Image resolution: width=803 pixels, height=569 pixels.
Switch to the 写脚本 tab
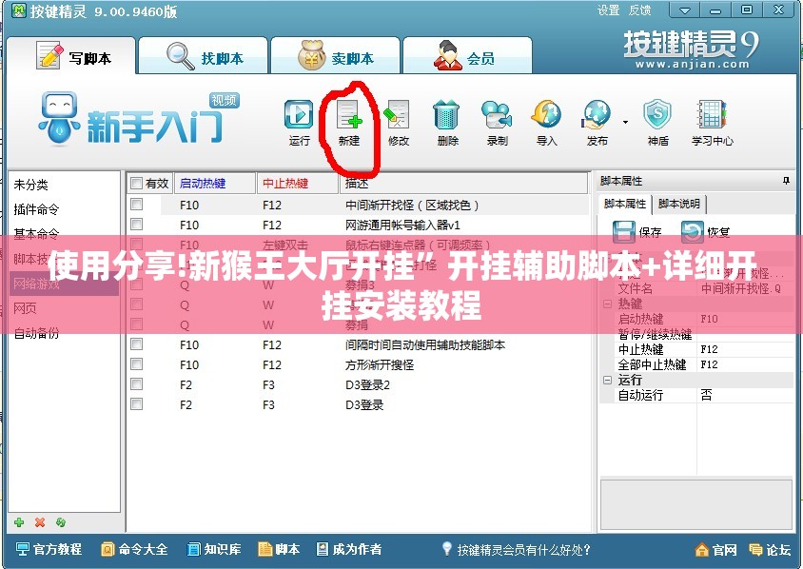click(71, 56)
